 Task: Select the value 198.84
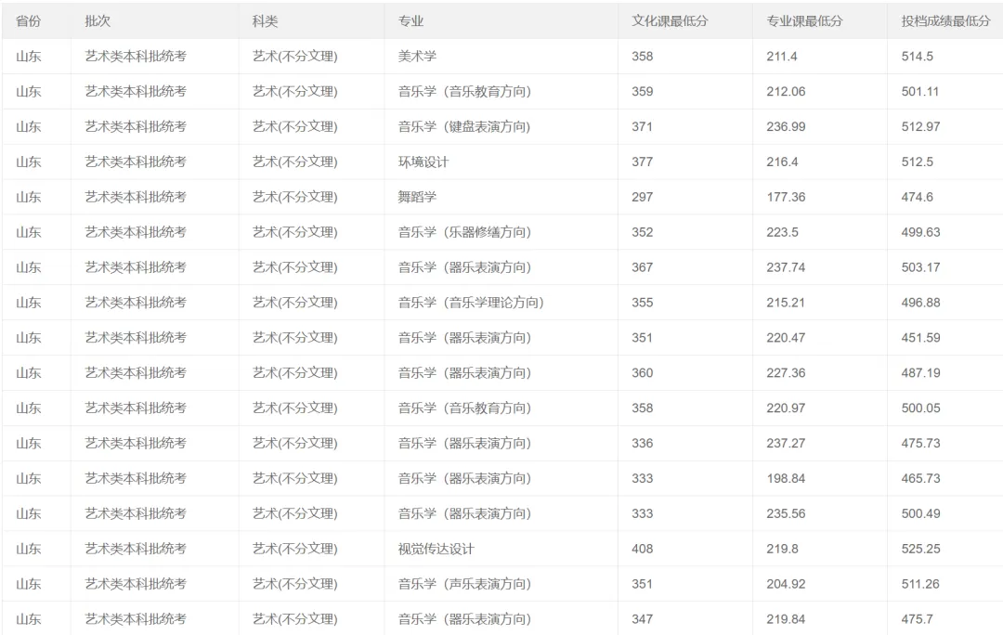click(786, 478)
